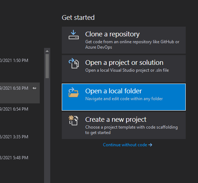Open the recent item dated 3:35 PM
198x183 pixels.
14,137
